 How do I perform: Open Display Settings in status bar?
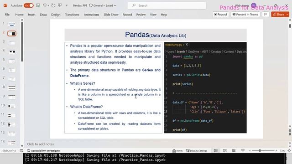[x=197, y=151]
